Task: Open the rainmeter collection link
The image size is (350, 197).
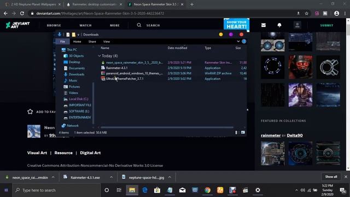Action: tap(271, 135)
